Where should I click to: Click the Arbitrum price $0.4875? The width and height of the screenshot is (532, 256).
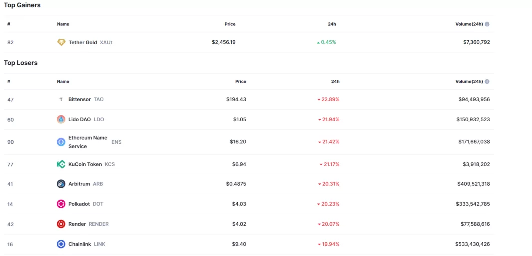tap(236, 184)
